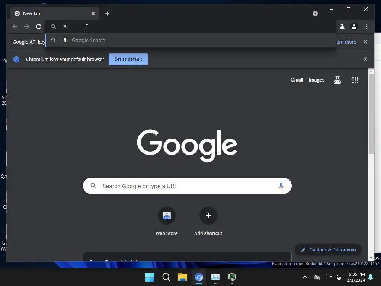Switch to Chromium in the taskbar

[x=199, y=277]
